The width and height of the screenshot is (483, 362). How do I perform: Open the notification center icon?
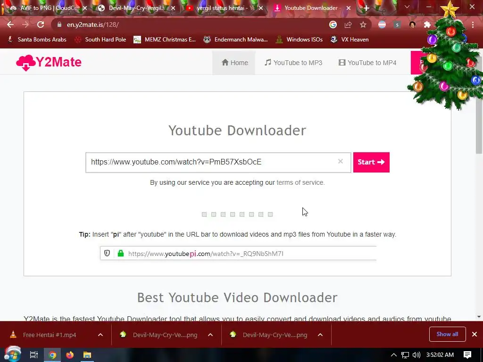click(x=467, y=355)
